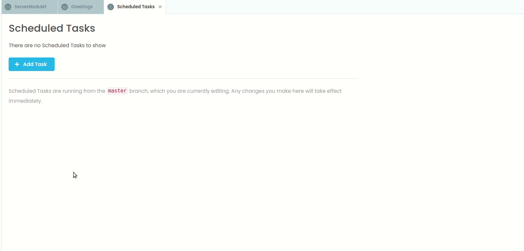The width and height of the screenshot is (524, 251).
Task: Click 'There are no Scheduled Tasks to show'
Action: (x=57, y=46)
